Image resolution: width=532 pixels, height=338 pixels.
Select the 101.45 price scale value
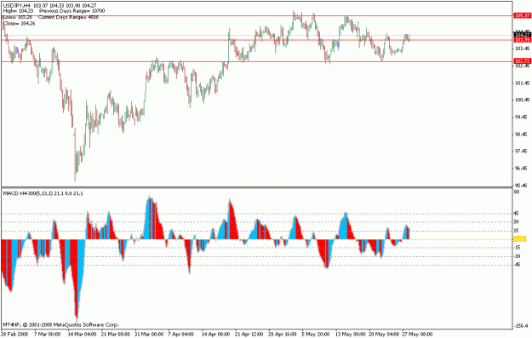coord(523,83)
